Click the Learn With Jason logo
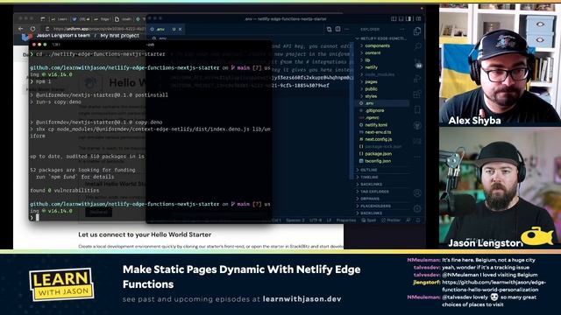Image resolution: width=561 pixels, height=315 pixels. pos(61,284)
